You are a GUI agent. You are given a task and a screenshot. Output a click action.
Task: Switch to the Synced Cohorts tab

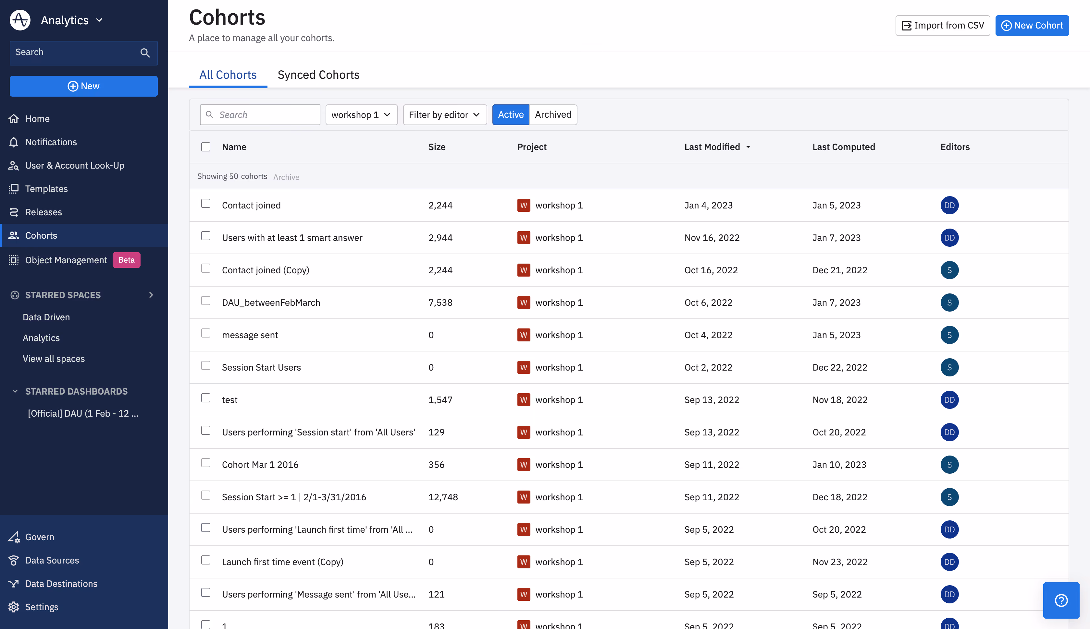click(x=318, y=75)
